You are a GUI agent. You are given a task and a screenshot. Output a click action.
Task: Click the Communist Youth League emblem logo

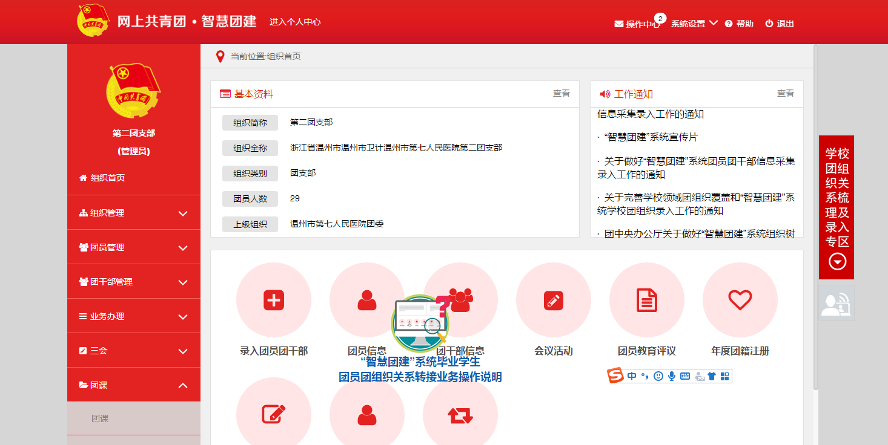(x=93, y=21)
